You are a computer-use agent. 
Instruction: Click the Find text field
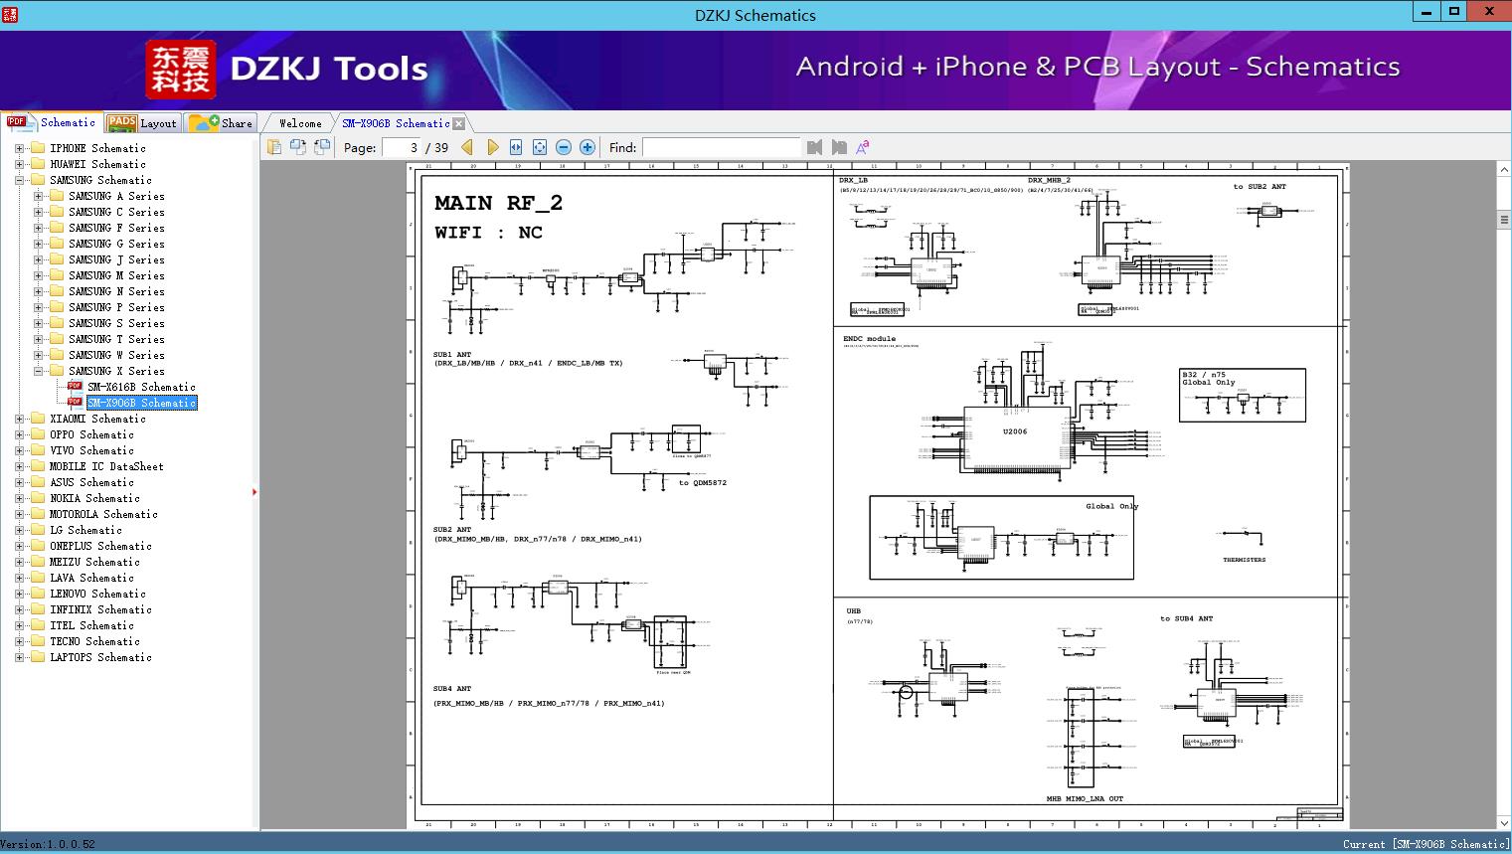721,147
